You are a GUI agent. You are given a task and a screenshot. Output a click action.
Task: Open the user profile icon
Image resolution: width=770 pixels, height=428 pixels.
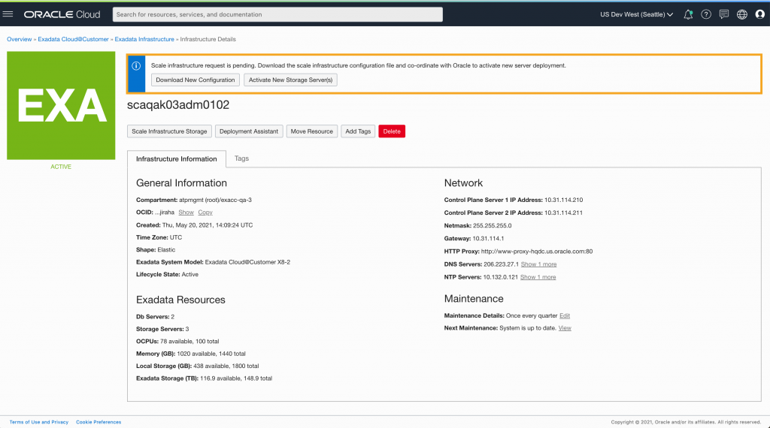759,15
